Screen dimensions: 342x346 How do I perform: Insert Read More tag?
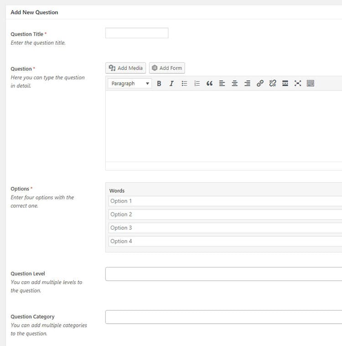pyautogui.click(x=285, y=83)
